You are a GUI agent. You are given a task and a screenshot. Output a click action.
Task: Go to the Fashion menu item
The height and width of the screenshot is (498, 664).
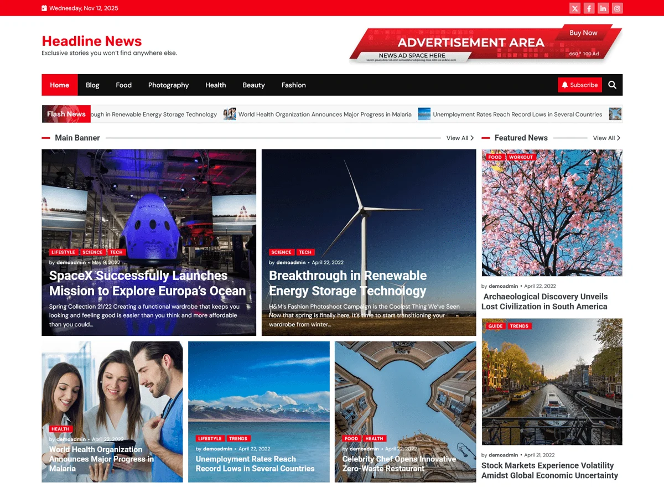pyautogui.click(x=293, y=85)
